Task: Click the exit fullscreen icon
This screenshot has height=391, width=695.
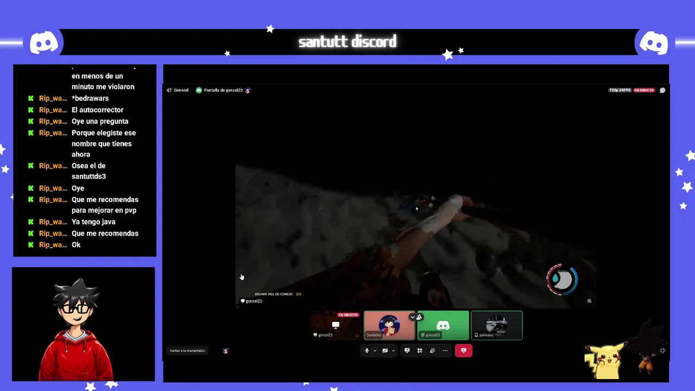Action: click(x=662, y=351)
